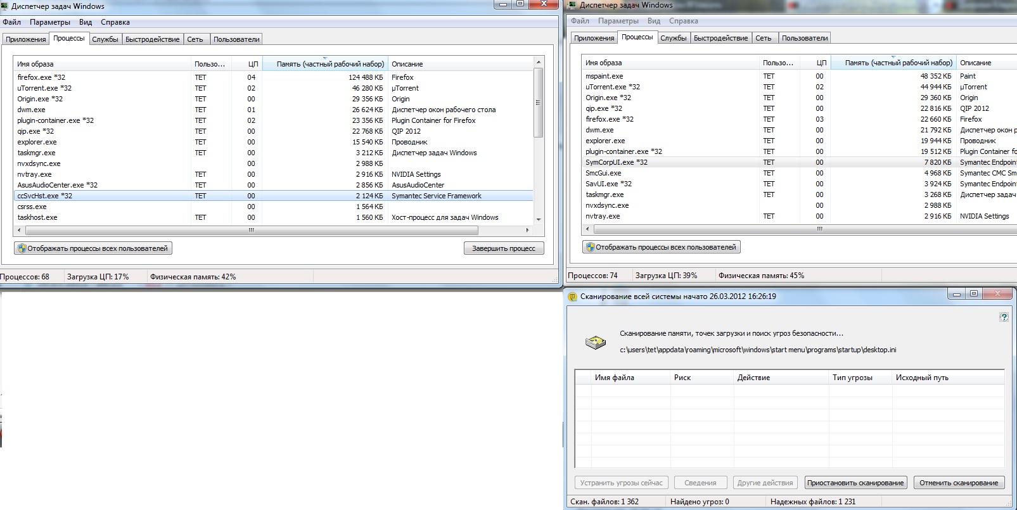Click show all users' processes in left window
This screenshot has height=510, width=1017.
pyautogui.click(x=93, y=248)
